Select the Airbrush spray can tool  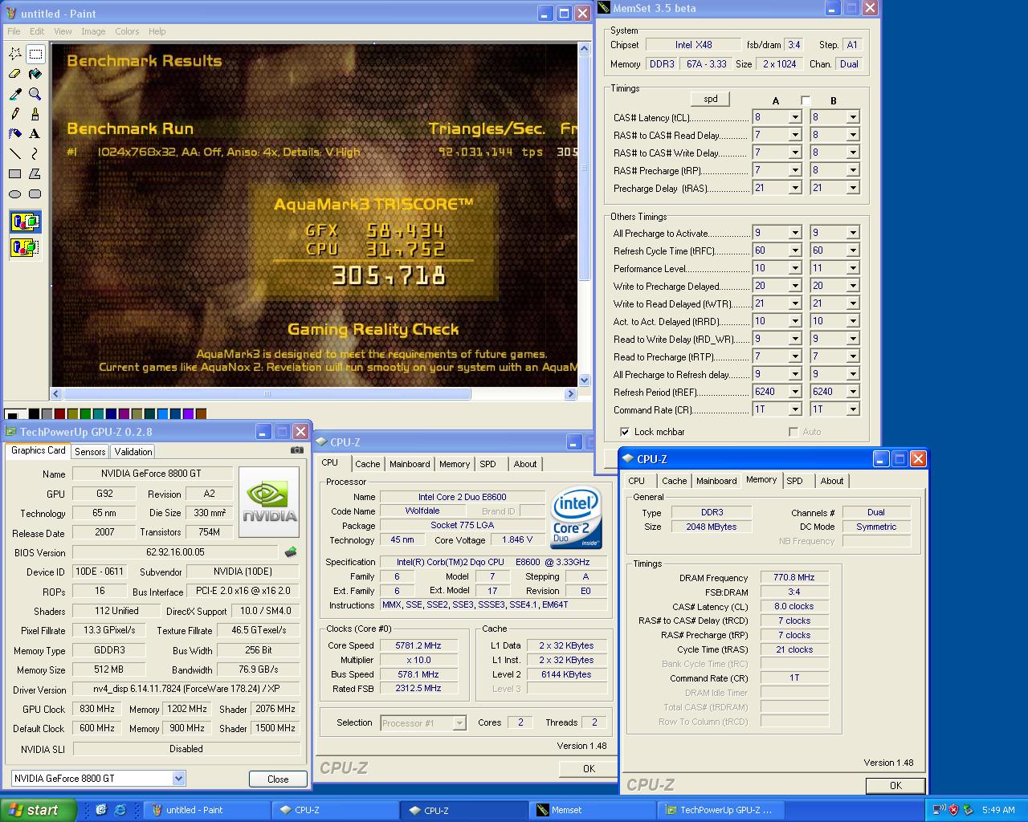click(14, 134)
